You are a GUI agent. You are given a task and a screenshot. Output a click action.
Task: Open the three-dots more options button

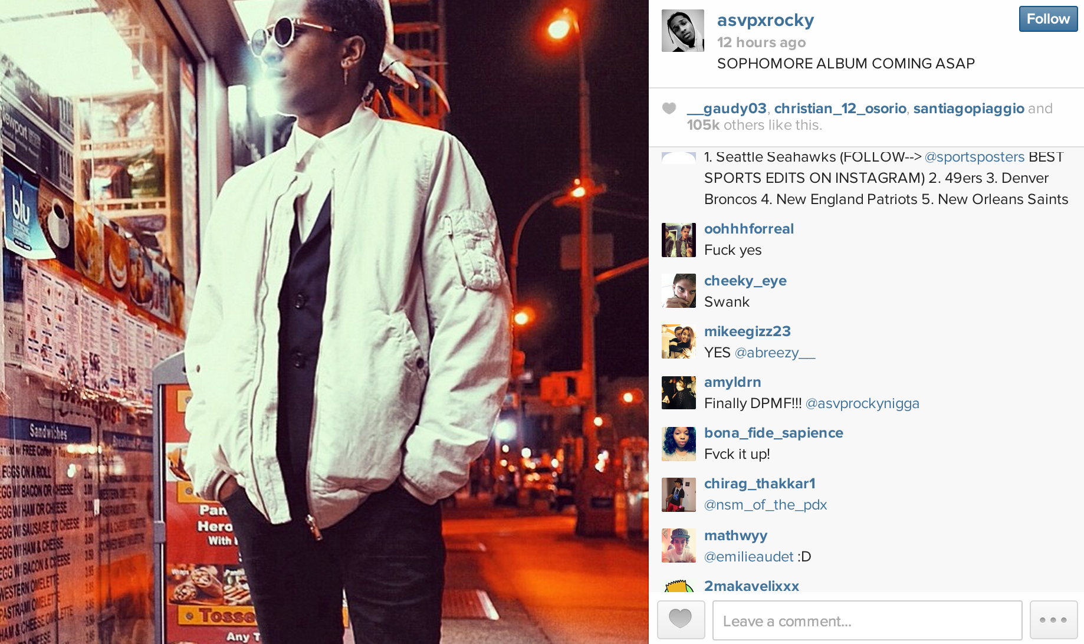[1053, 620]
